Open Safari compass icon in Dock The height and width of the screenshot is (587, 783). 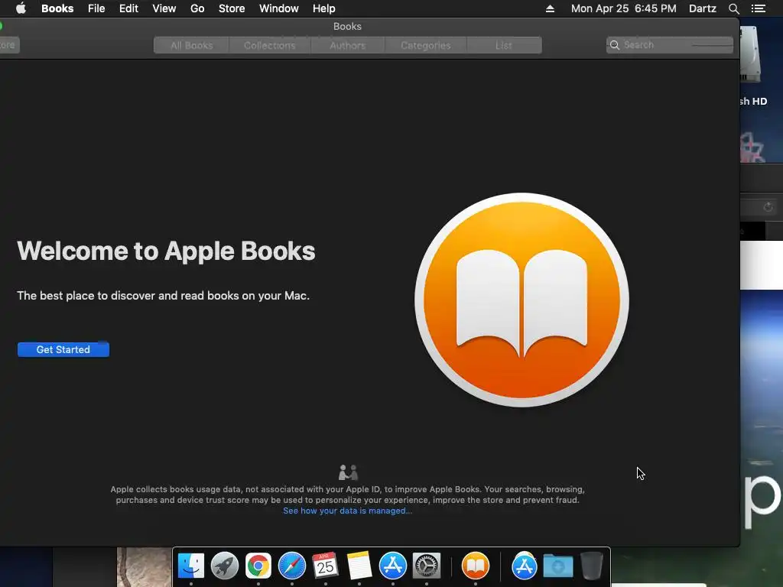291,566
